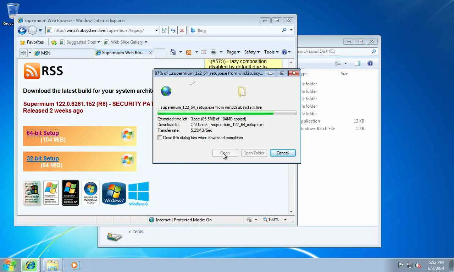This screenshot has width=454, height=272.
Task: Expand the zoom level dropdown arrow
Action: pos(285,220)
